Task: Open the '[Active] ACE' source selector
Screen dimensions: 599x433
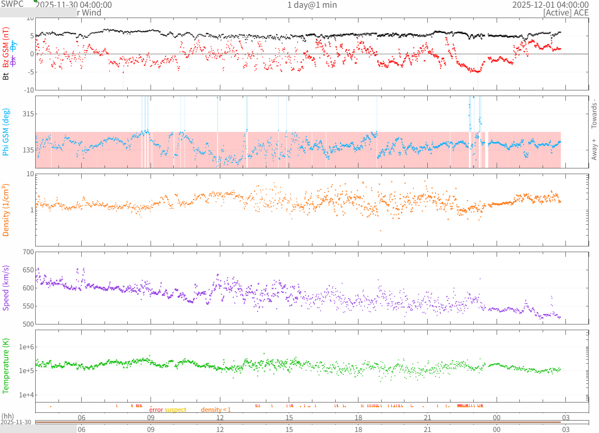Action: pos(566,13)
